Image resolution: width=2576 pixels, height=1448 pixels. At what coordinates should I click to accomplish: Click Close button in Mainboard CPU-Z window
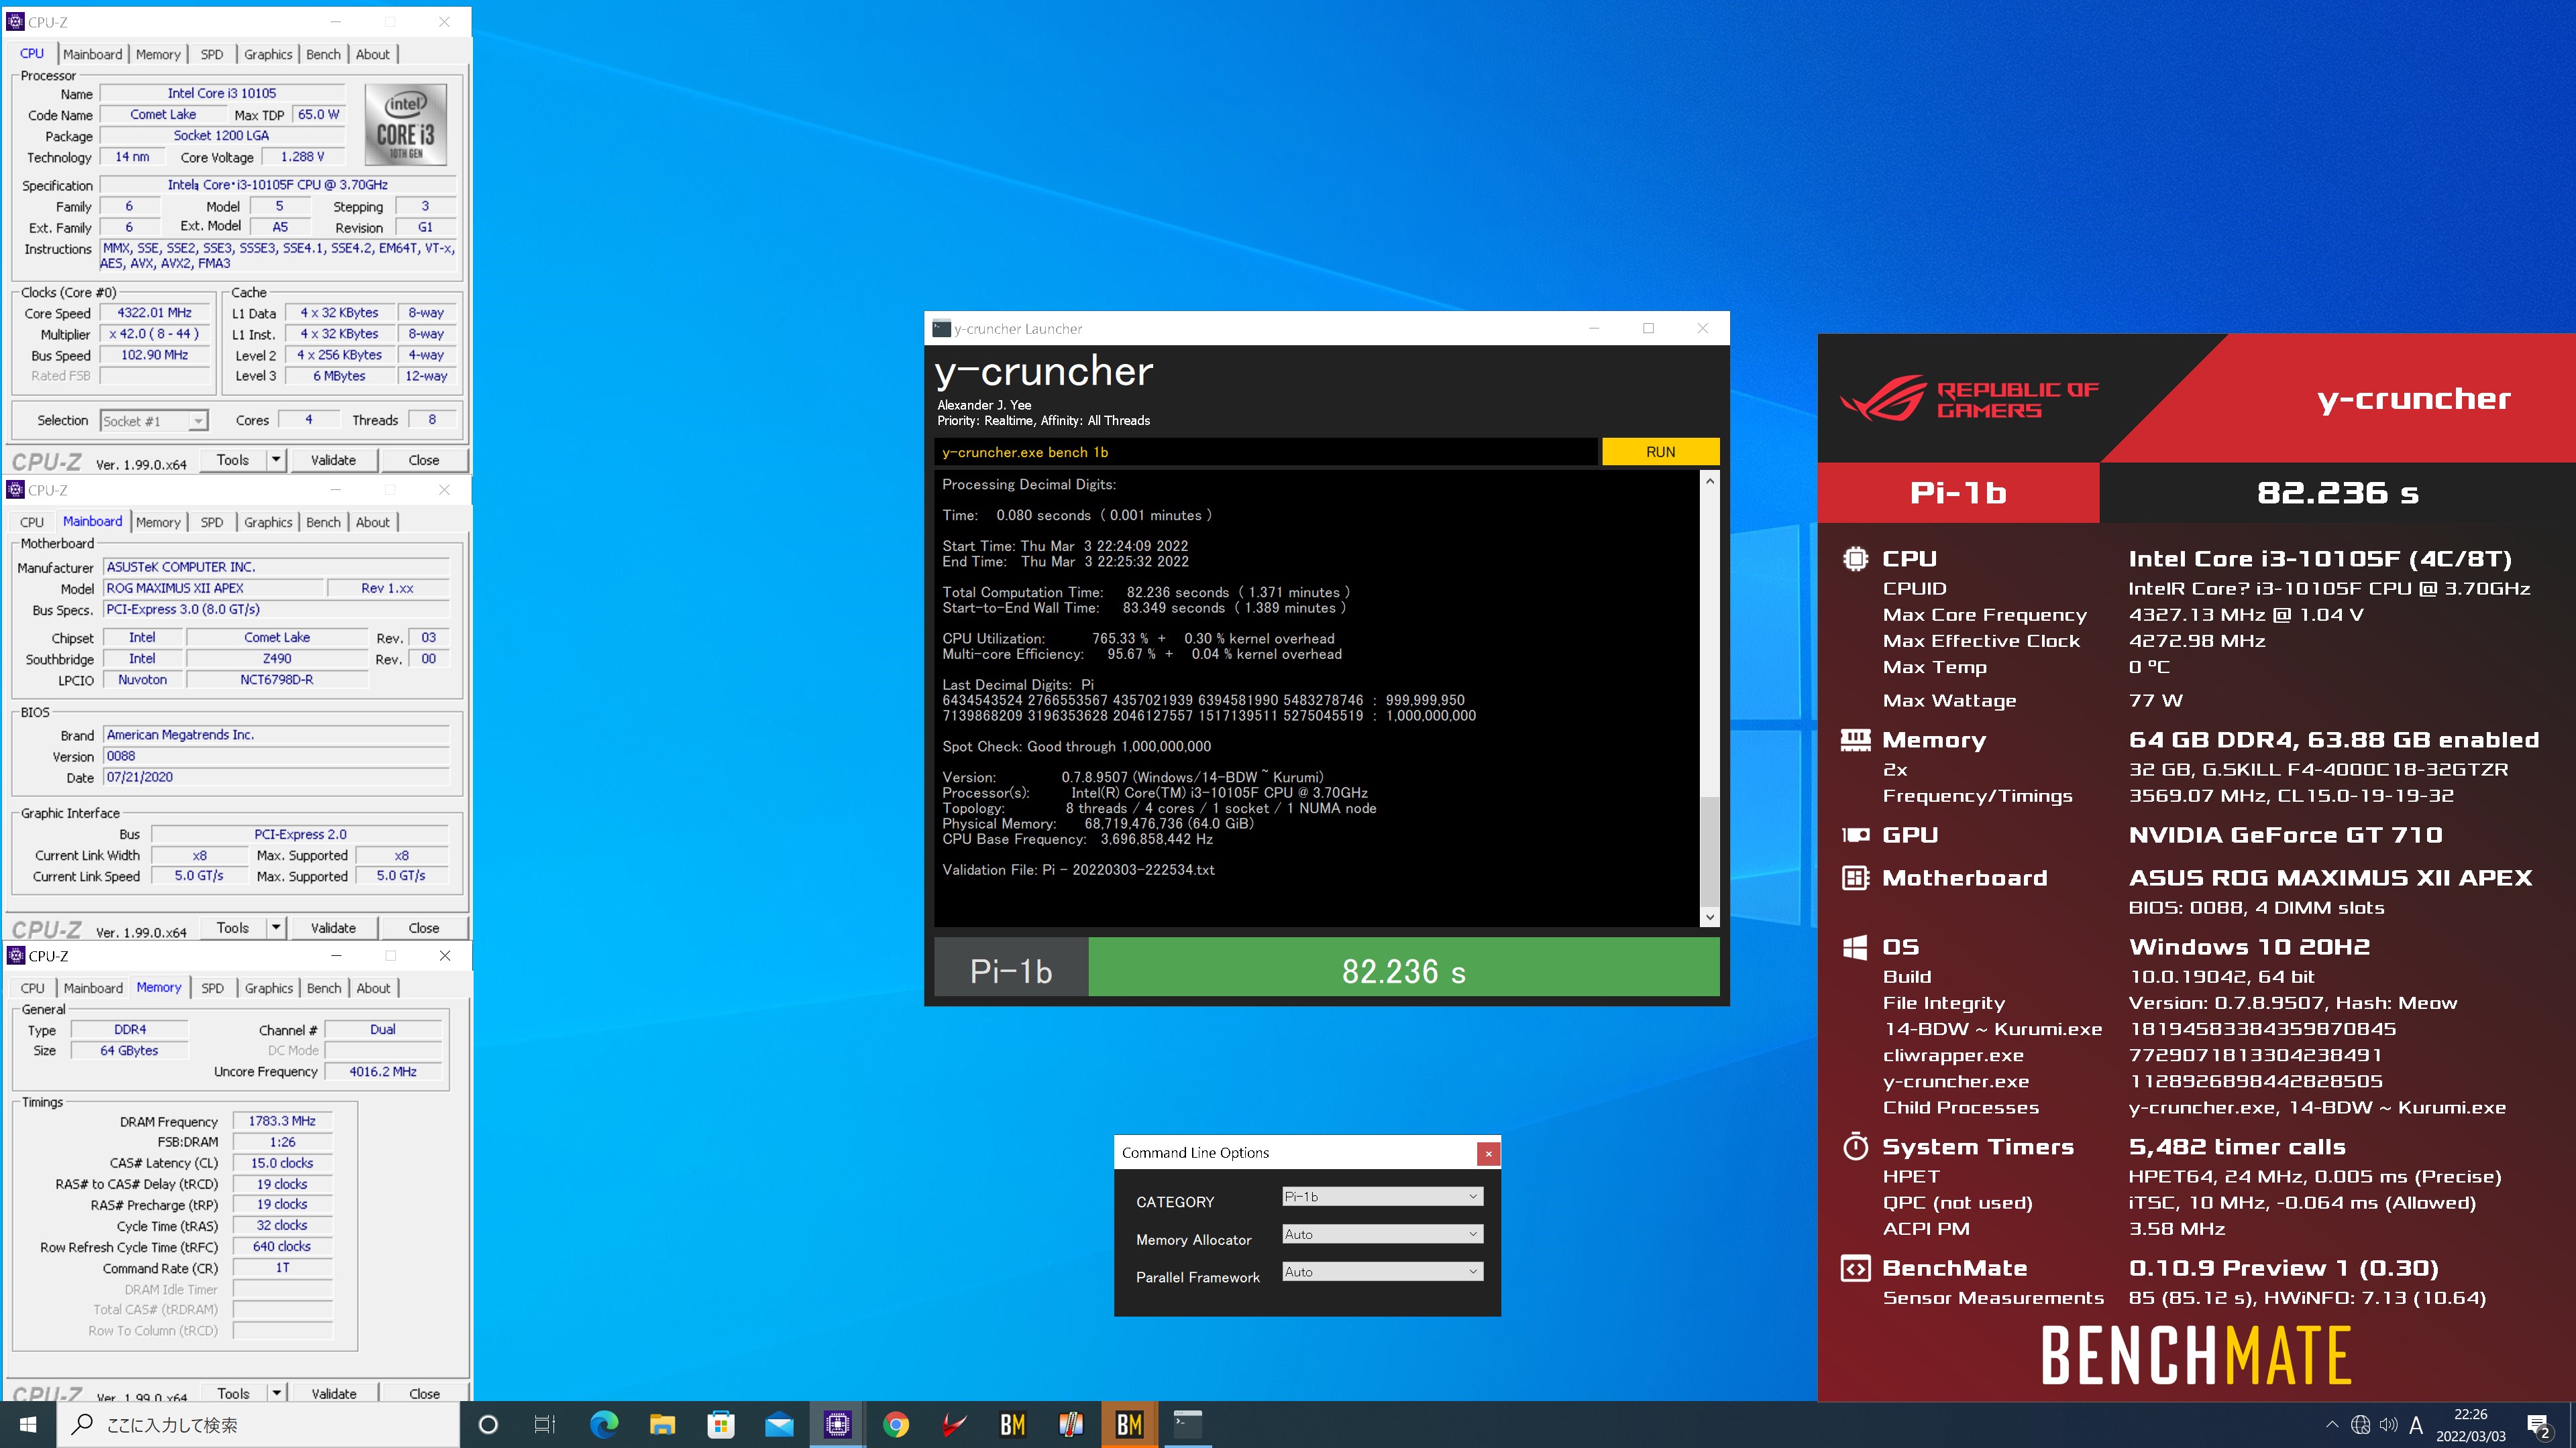coord(424,927)
